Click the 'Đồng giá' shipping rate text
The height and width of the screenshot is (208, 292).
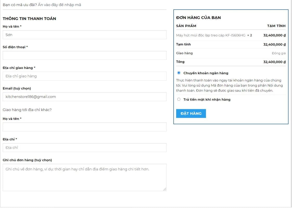pyautogui.click(x=278, y=53)
